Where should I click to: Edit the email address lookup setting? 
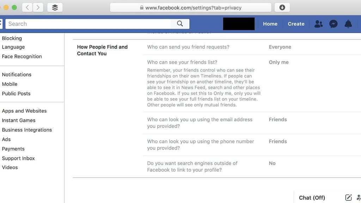[x=278, y=119]
